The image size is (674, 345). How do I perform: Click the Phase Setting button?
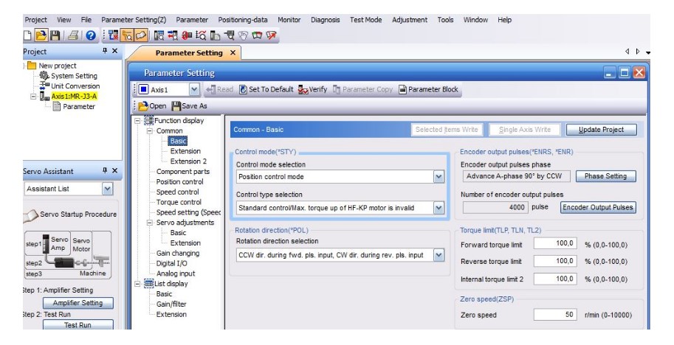(x=605, y=176)
